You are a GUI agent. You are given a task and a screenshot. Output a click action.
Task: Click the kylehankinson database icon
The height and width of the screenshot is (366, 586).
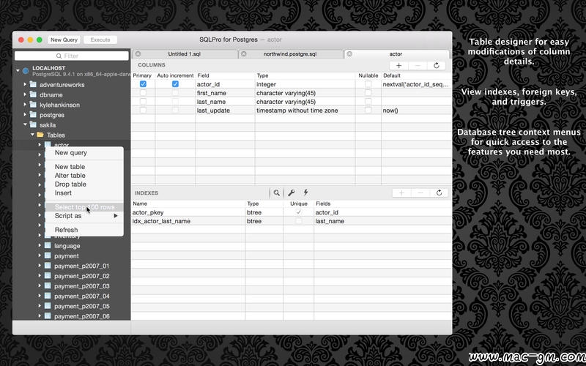[33, 104]
